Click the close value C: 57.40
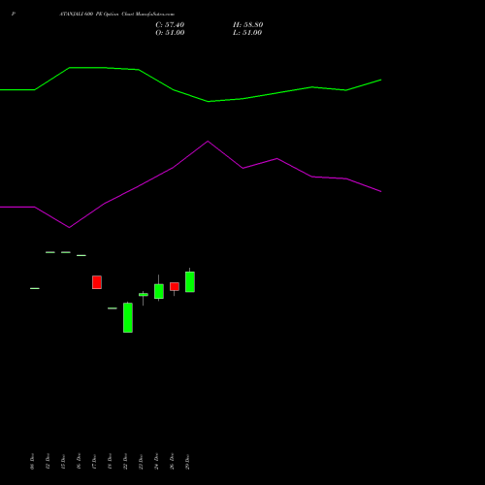The width and height of the screenshot is (485, 485). click(170, 25)
